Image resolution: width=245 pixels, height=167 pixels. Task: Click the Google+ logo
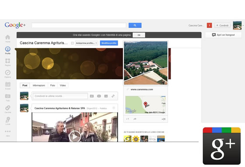tap(15, 25)
